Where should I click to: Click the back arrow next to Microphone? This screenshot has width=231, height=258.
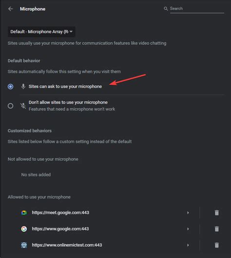click(11, 9)
